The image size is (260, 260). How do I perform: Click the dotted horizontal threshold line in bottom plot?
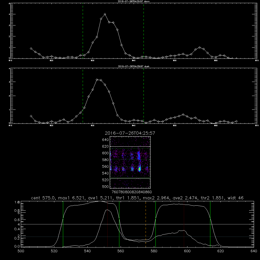(x=137, y=237)
